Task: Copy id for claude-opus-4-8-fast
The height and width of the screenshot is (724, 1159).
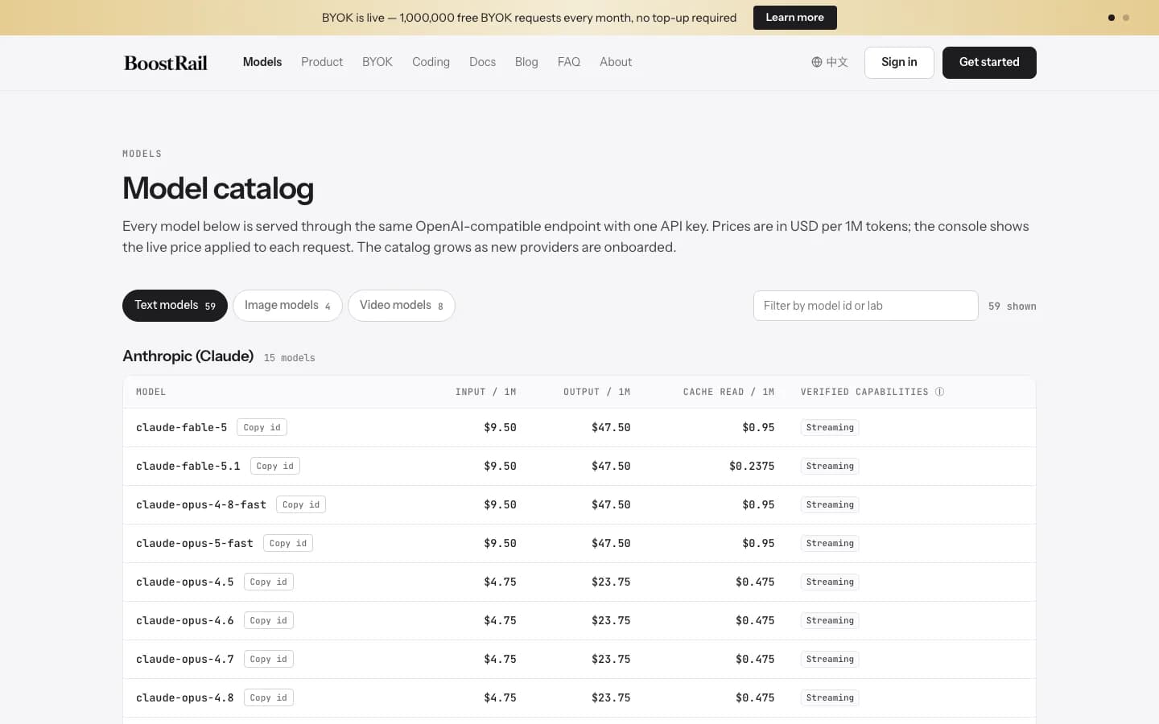Action: (x=301, y=504)
